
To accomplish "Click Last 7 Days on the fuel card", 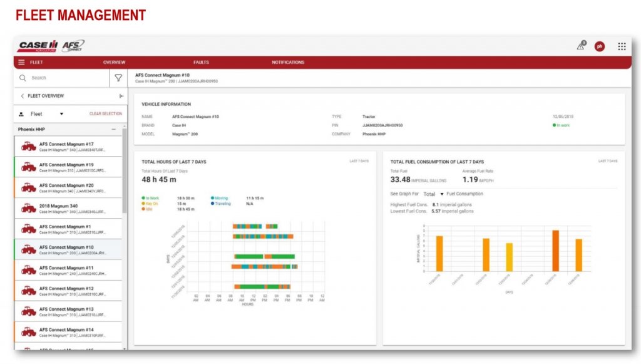I will 608,161.
